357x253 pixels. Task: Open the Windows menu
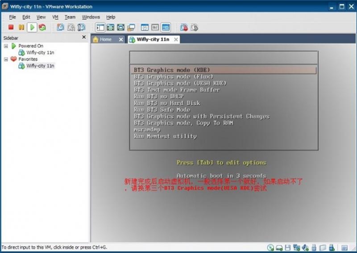[91, 17]
